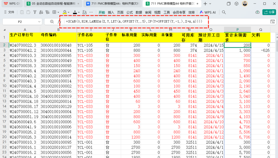Screen dimensions: 278x158
Task: Open WPS AI assistant
Action: click(208, 12)
